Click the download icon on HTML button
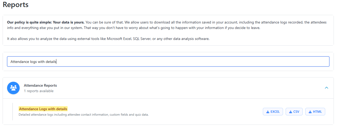337x130 pixels. (x=310, y=112)
